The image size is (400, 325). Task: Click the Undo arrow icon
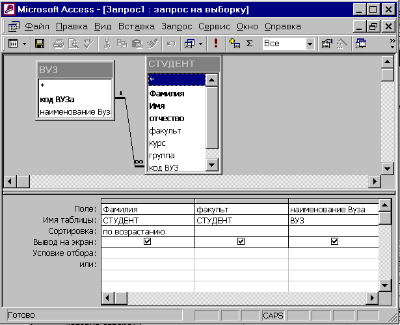[x=171, y=44]
